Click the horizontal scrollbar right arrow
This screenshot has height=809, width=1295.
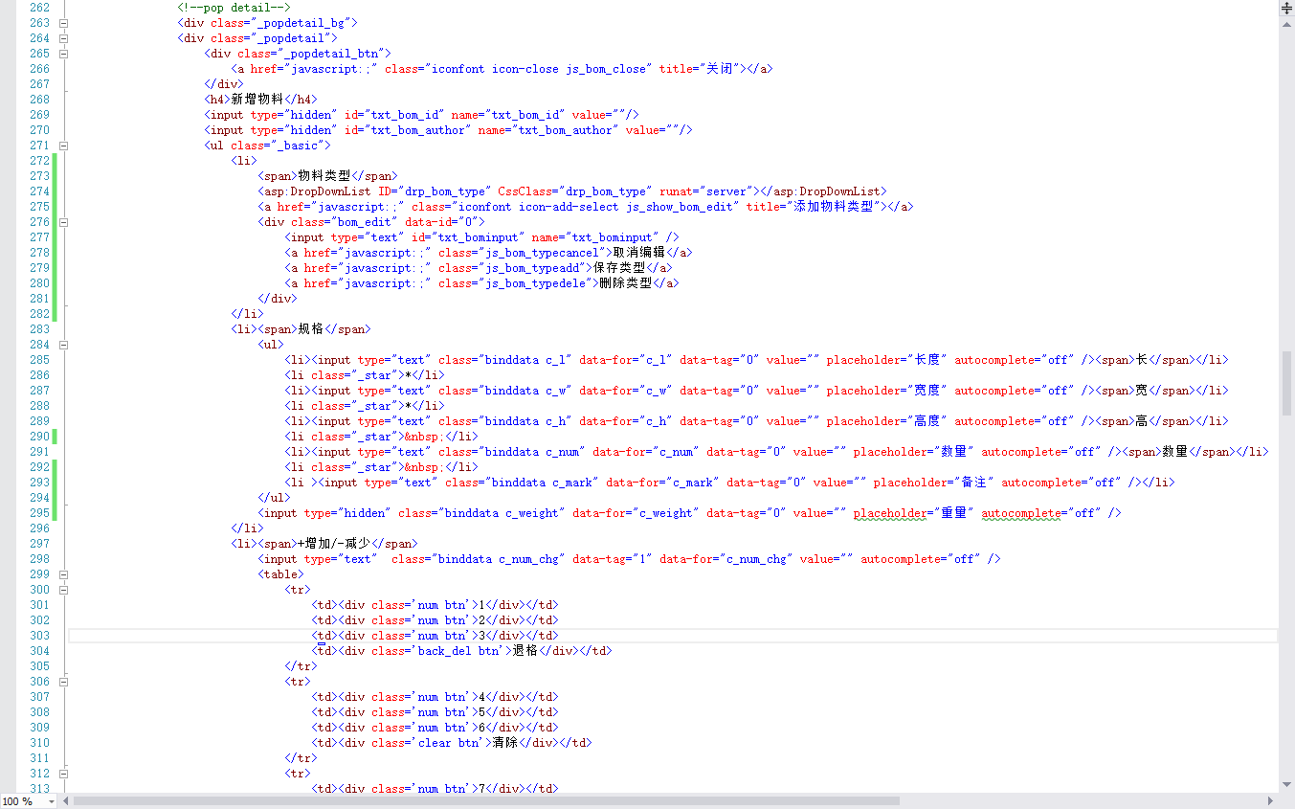[x=1271, y=800]
